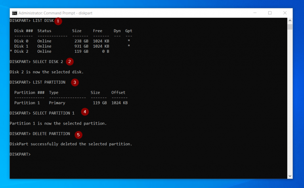Click the red step 1 badge

[58, 21]
